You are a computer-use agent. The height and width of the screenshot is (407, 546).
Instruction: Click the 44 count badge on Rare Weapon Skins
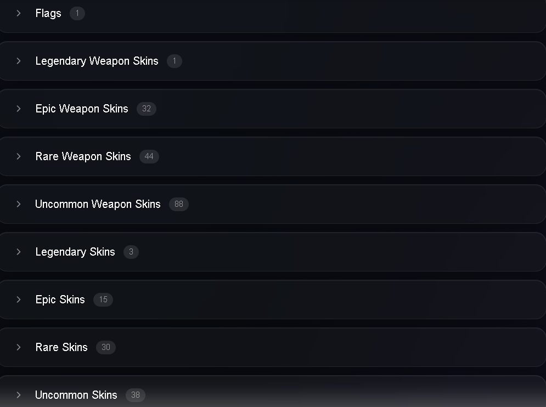click(149, 156)
